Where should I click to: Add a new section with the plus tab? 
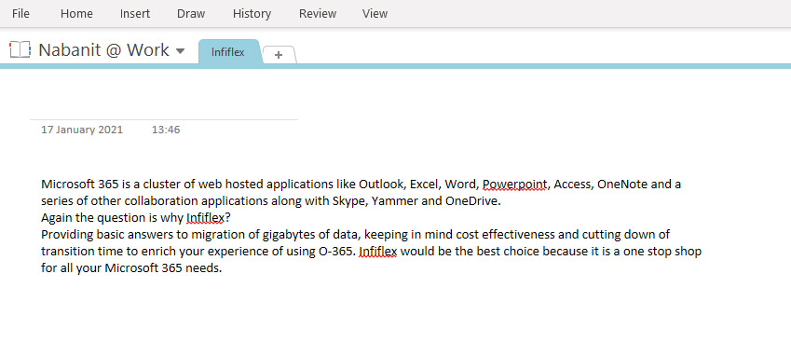(x=279, y=54)
